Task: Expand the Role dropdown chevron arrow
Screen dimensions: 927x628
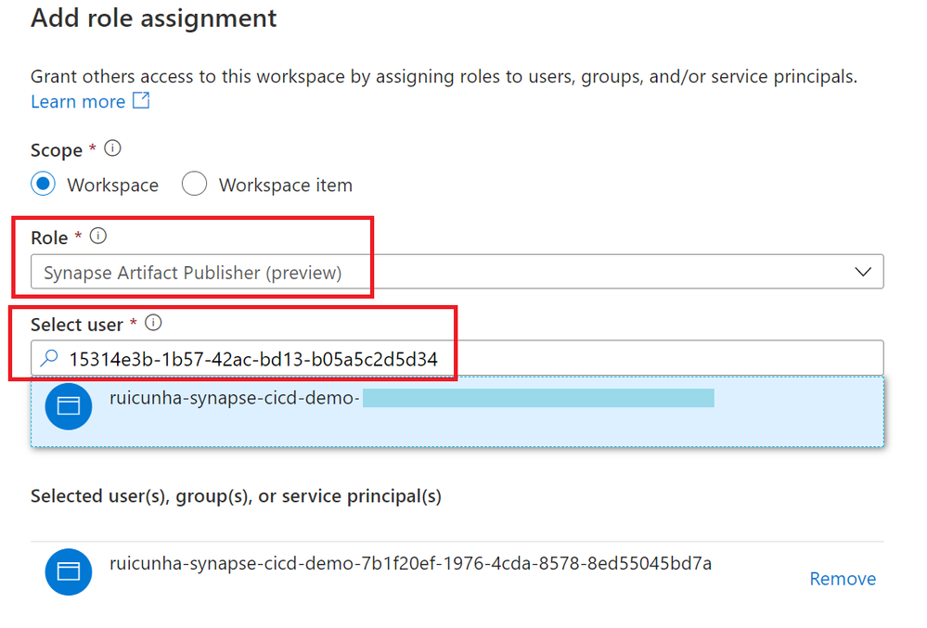Action: click(863, 273)
